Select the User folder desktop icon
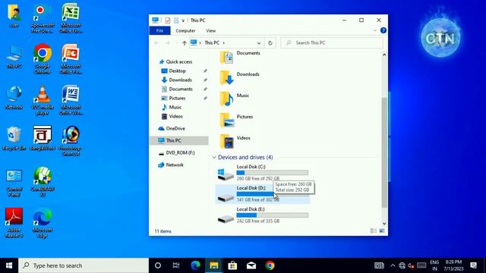Image resolution: width=486 pixels, height=273 pixels. pos(14,15)
